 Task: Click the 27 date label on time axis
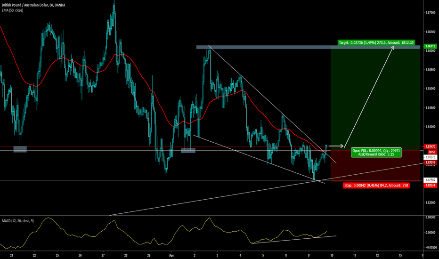(x=103, y=255)
